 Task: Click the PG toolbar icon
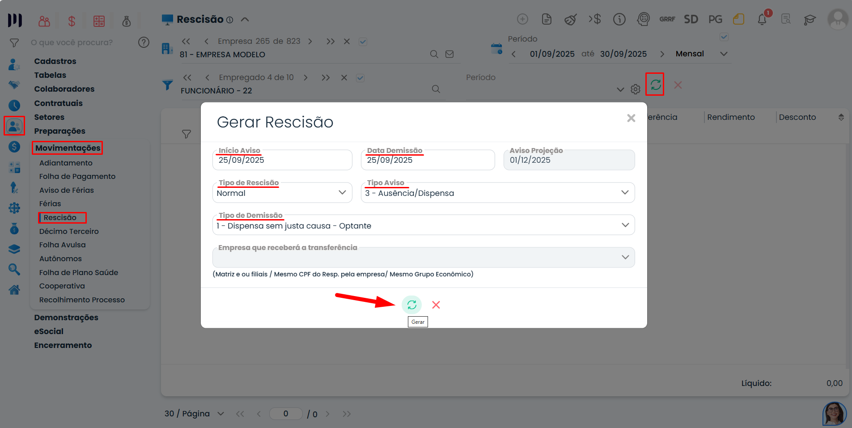(715, 19)
